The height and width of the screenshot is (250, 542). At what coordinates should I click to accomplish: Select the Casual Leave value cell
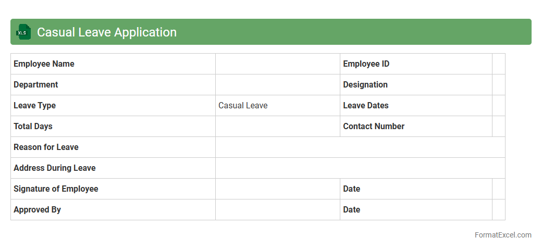pos(277,106)
